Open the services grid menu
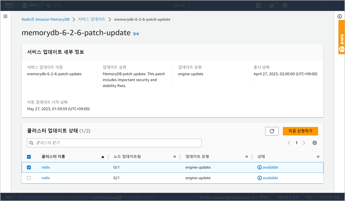Viewport: 345px width, 201px height. coord(25,5)
